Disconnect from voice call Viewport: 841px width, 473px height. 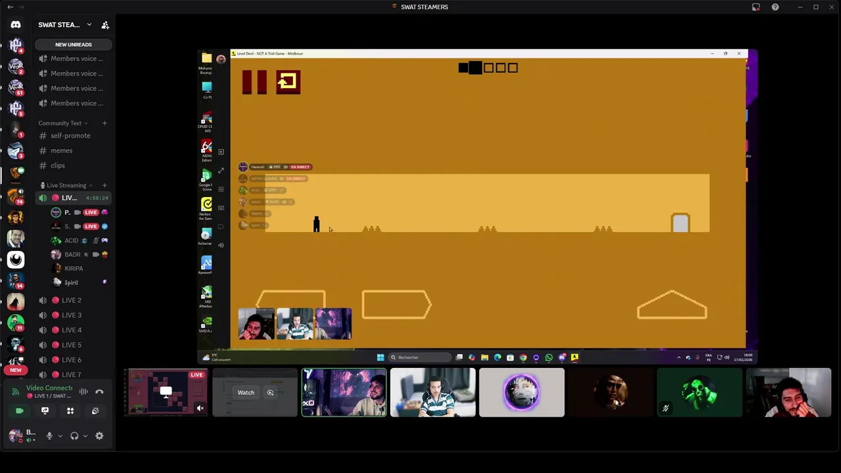99,392
